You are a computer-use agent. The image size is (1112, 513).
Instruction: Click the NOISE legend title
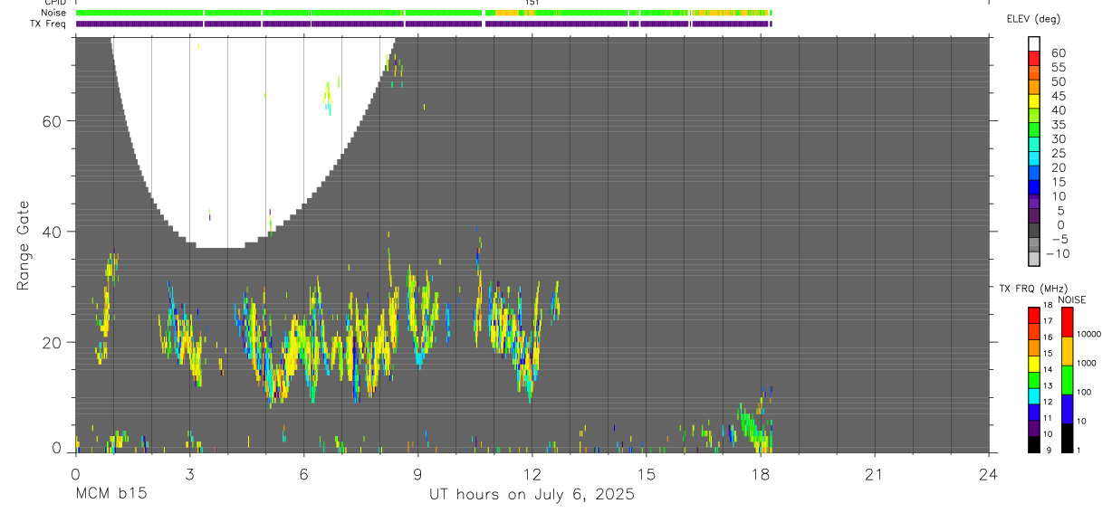click(1072, 300)
